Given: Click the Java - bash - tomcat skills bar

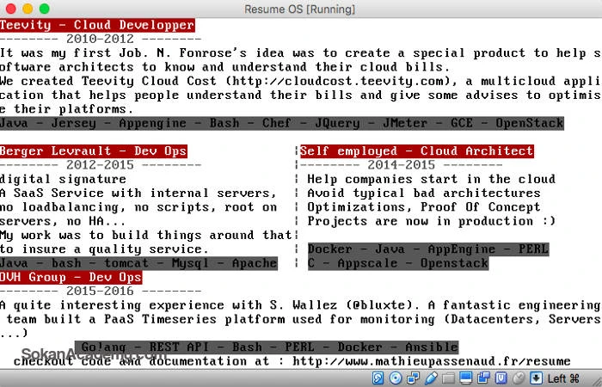Looking at the screenshot, I should coord(138,263).
